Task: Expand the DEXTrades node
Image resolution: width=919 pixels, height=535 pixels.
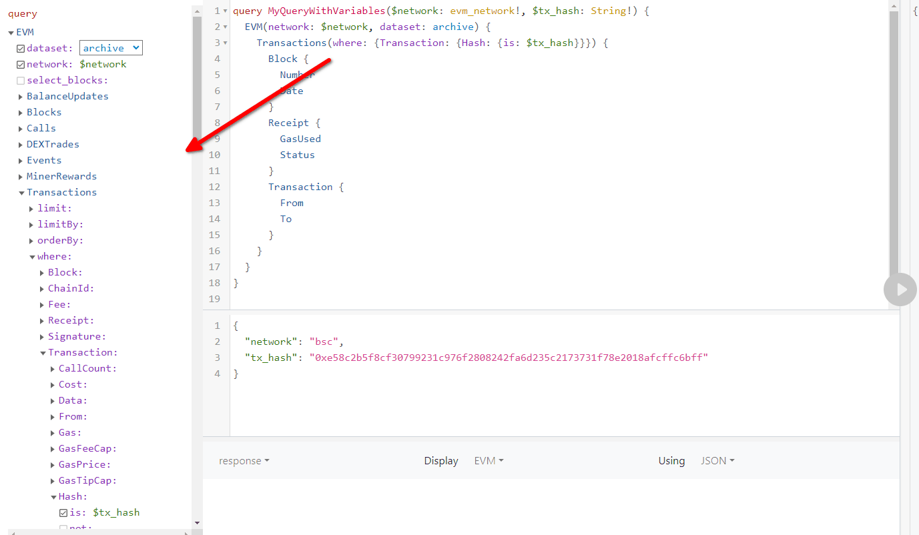Action: 21,145
